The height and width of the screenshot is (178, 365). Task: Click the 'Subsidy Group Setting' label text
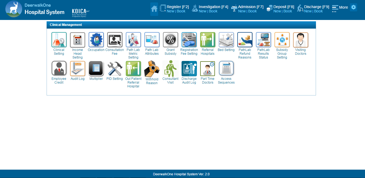click(282, 54)
